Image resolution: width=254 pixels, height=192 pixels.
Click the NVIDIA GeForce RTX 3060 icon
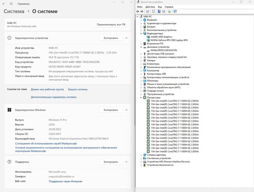[148, 40]
